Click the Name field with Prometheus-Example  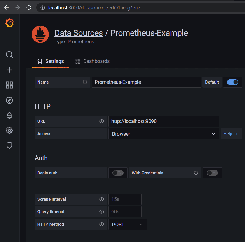pos(146,82)
